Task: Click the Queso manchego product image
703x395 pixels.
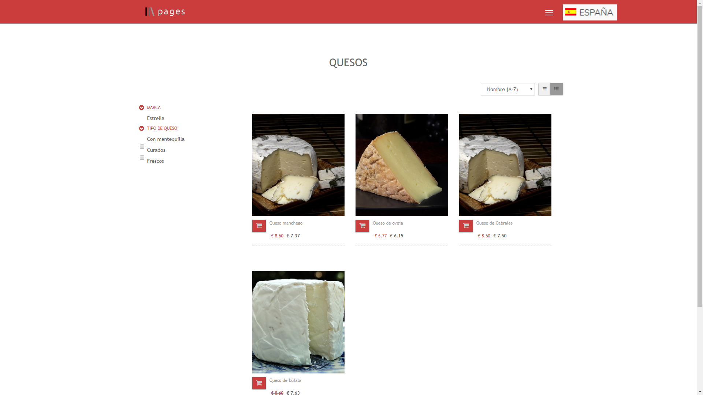Action: click(298, 165)
